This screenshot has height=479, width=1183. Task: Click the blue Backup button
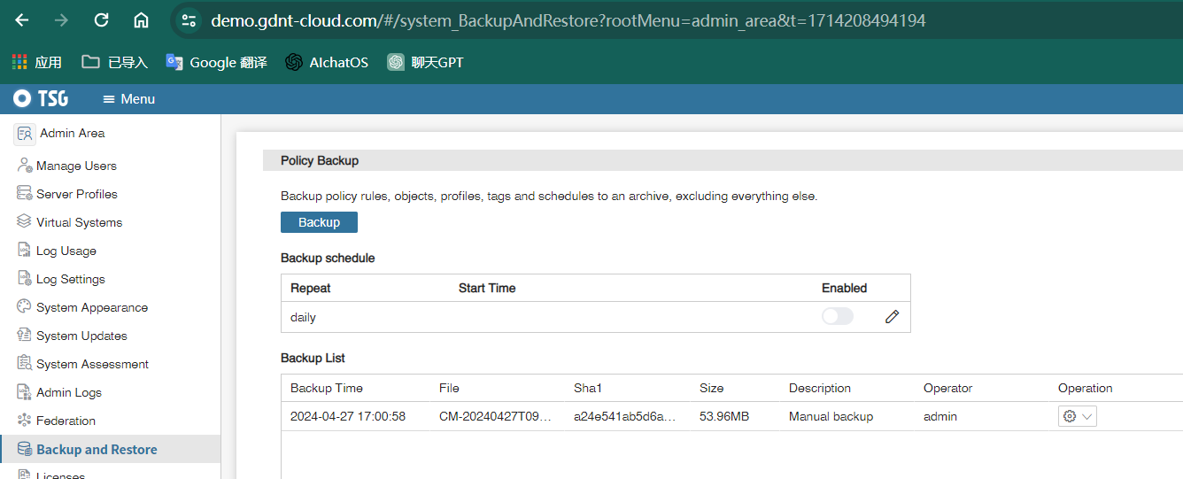coord(319,222)
